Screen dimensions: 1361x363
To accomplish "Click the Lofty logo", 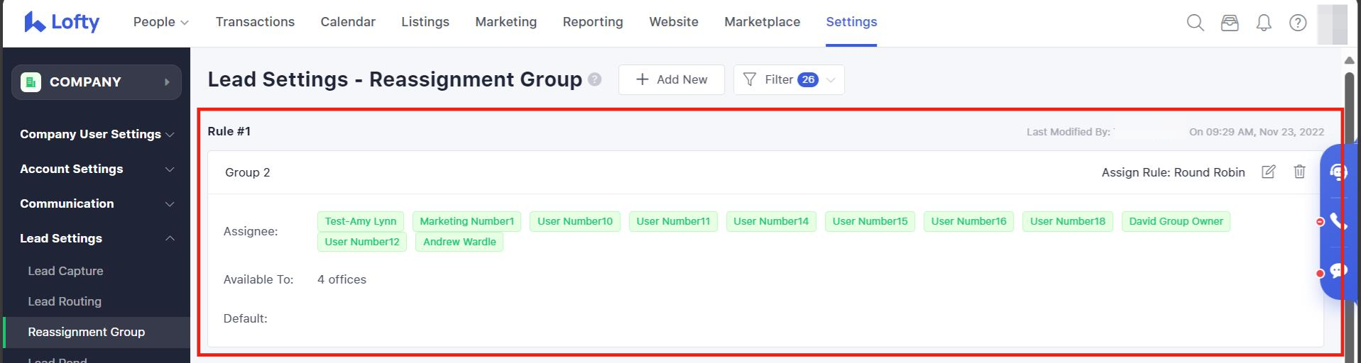I will 62,22.
